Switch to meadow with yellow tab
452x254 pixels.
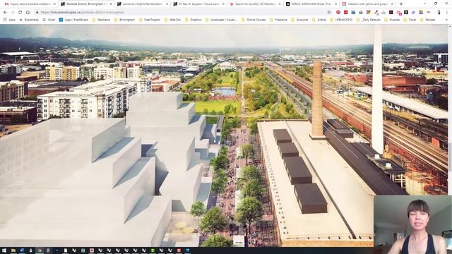(367, 4)
